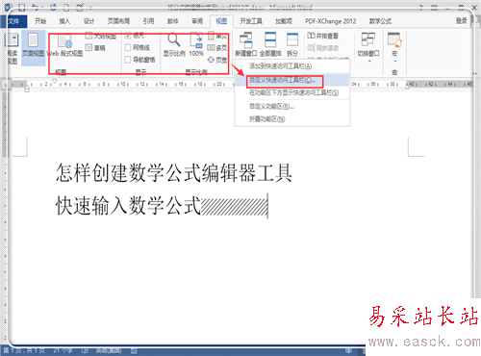Choose 添加到快速访问工具栏(A) menu item
Screen dimensions: 481x356
280,66
